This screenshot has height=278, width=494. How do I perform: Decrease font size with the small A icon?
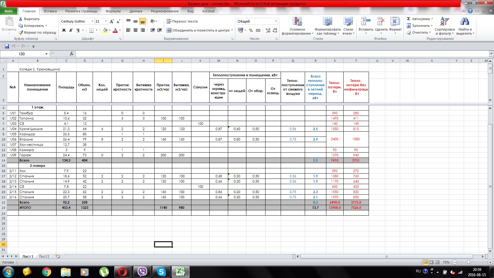point(118,21)
